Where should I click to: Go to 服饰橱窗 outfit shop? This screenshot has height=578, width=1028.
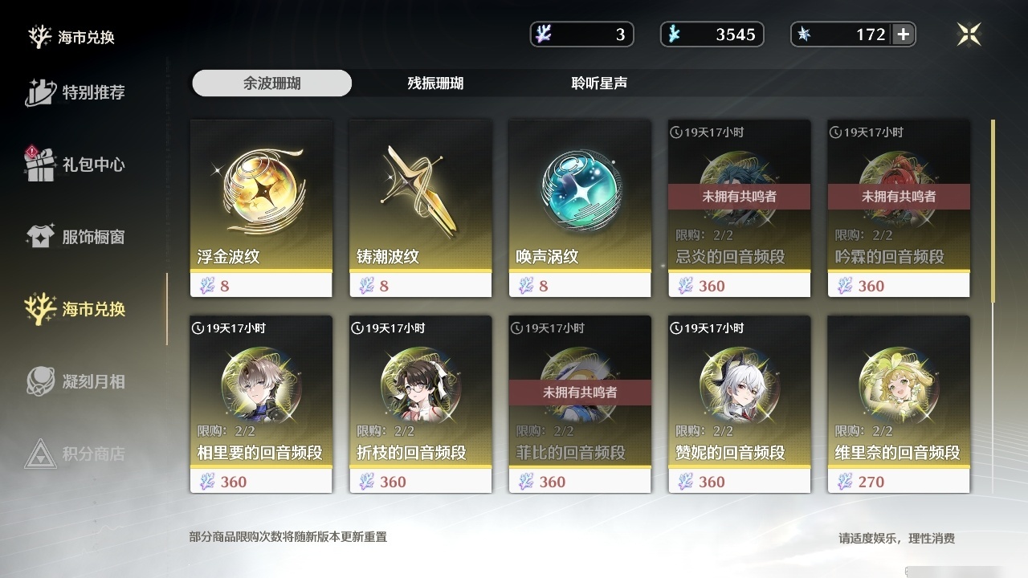click(75, 237)
